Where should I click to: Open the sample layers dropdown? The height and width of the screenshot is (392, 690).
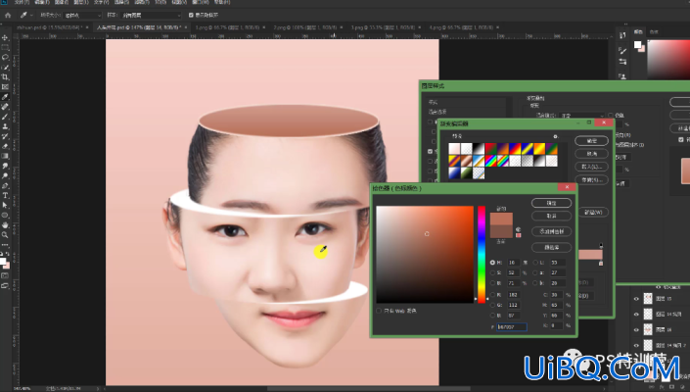(x=151, y=15)
